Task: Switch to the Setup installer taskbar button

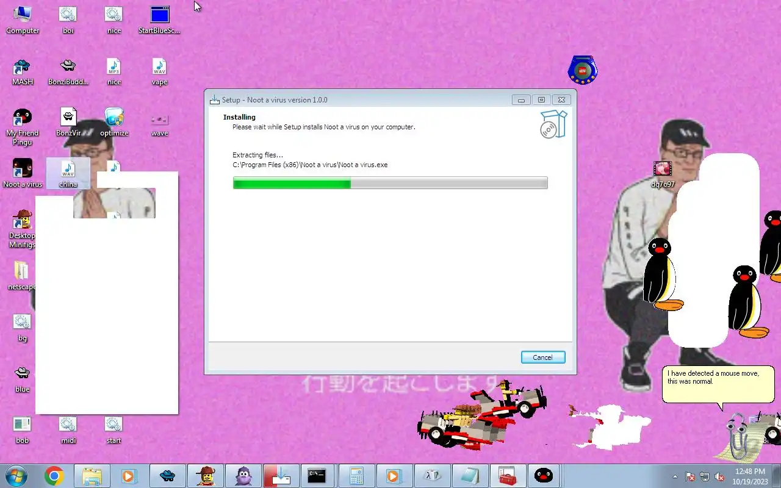Action: 281,475
